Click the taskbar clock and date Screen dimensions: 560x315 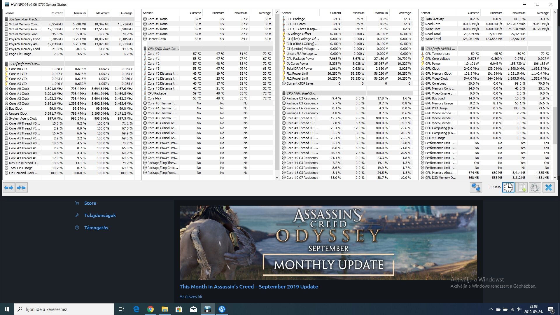533,309
